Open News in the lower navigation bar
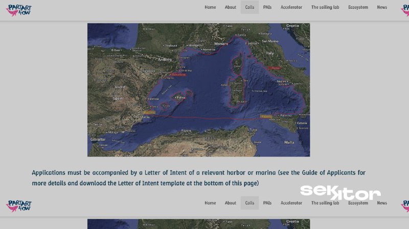Viewport: 409px width, 229px height. click(382, 203)
